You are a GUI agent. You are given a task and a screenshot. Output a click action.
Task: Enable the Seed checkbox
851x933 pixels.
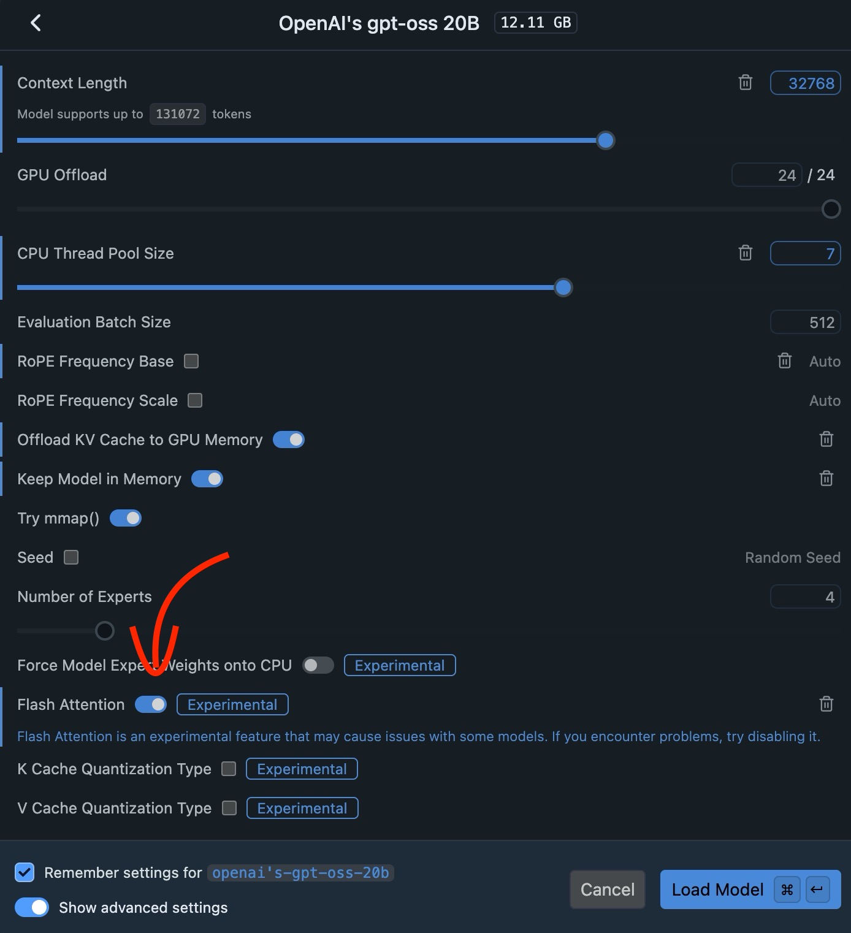(x=71, y=557)
